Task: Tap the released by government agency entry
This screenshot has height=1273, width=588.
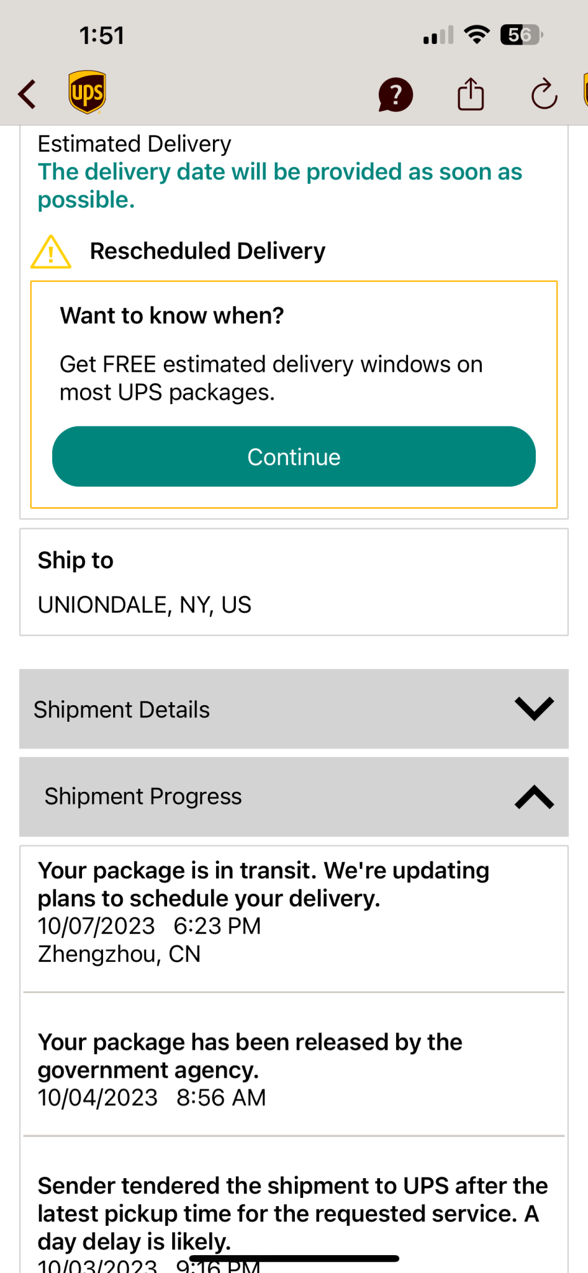Action: [294, 1069]
